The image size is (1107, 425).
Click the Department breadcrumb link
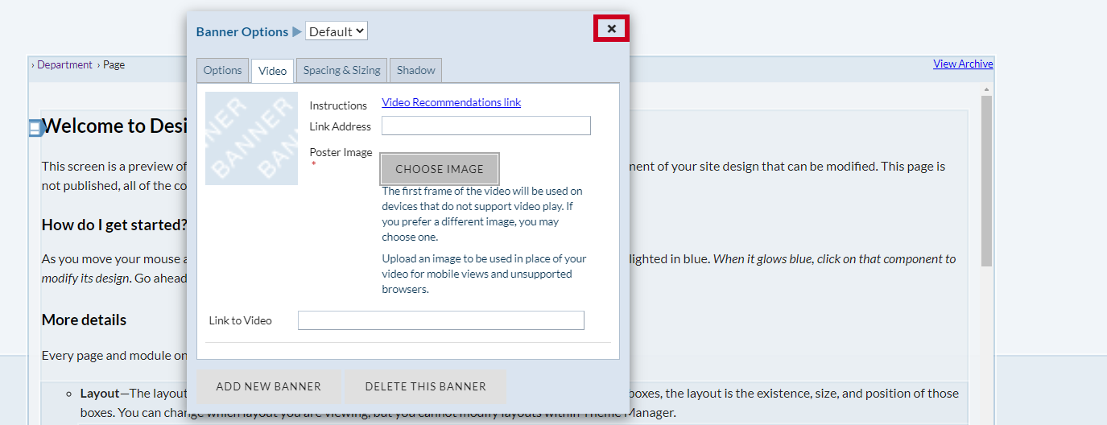click(x=64, y=64)
